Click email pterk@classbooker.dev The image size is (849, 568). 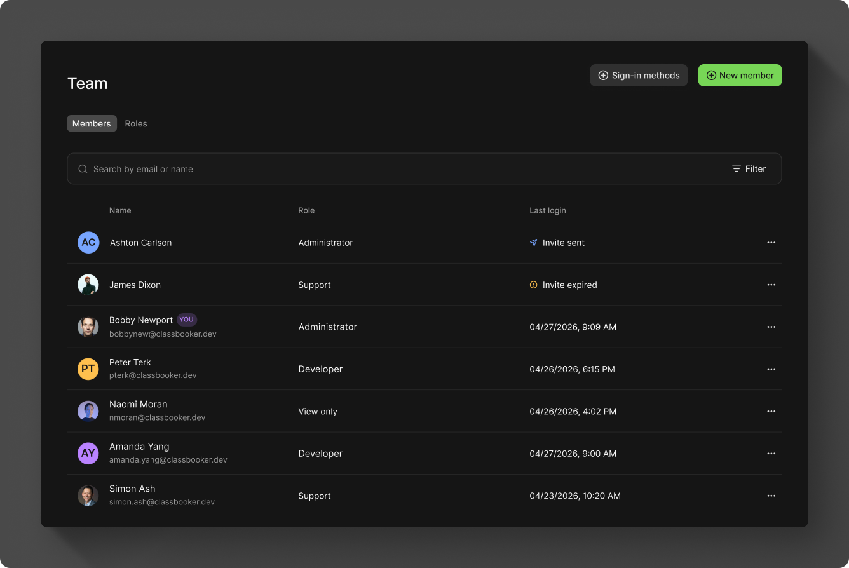click(x=153, y=375)
